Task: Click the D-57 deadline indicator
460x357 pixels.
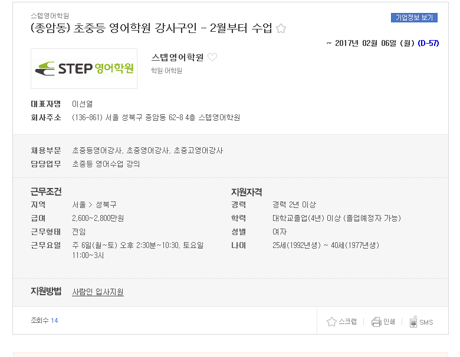Action: pyautogui.click(x=428, y=43)
